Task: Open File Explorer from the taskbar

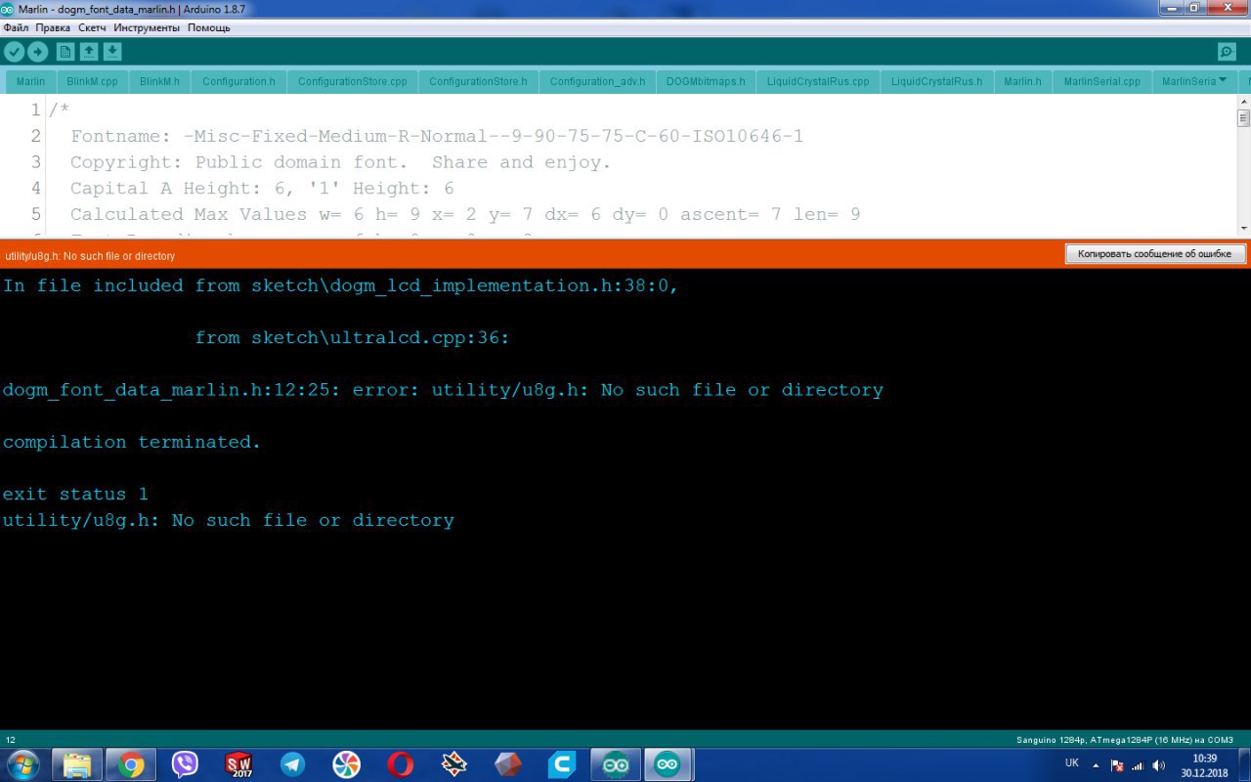Action: pos(78,763)
